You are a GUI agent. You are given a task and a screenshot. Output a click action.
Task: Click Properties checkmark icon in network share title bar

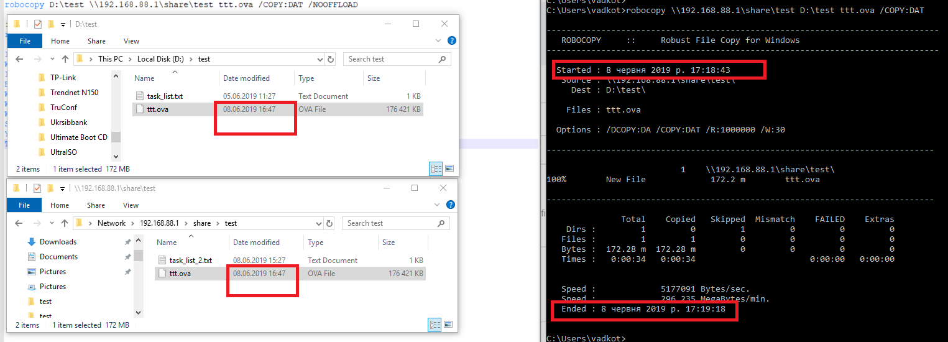37,188
